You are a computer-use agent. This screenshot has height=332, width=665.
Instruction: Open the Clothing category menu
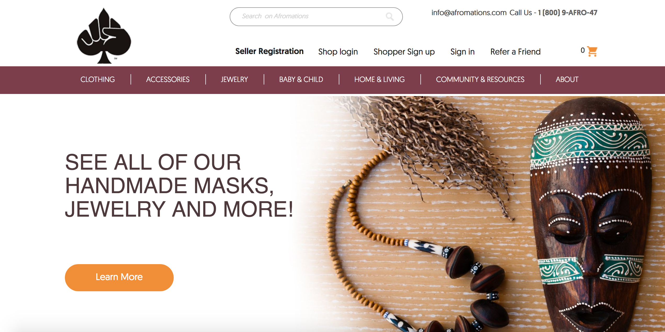[98, 79]
